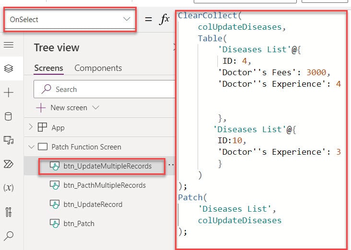Click the App grid icon
351x250 pixels.
click(42, 127)
